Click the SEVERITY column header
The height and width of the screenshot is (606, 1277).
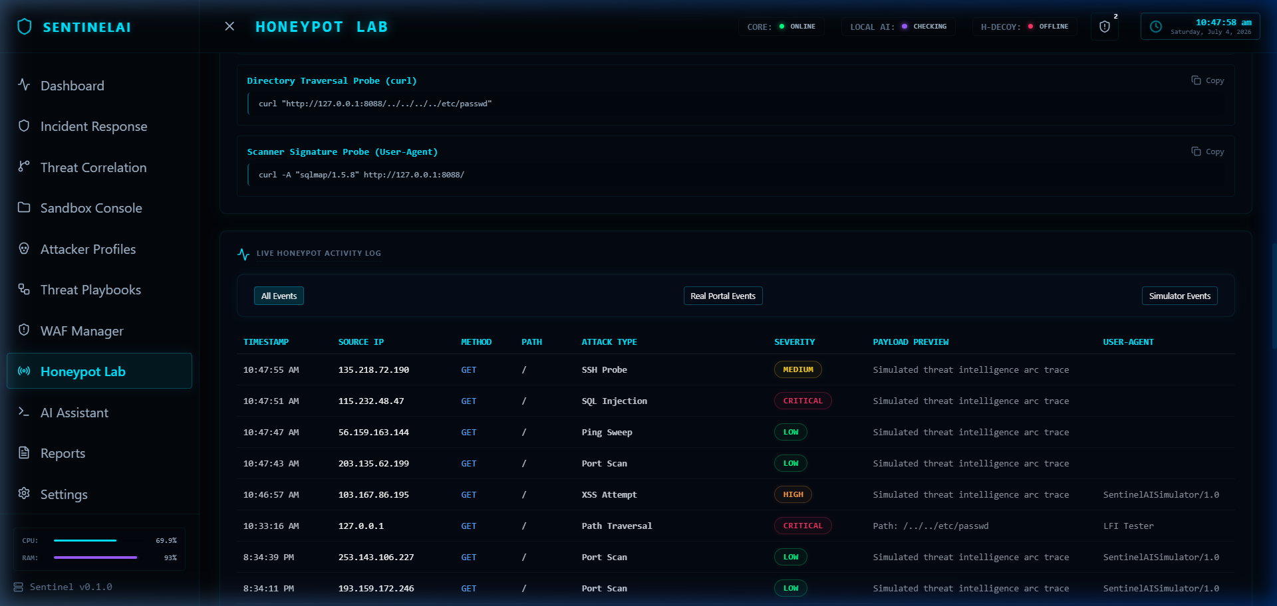794,342
